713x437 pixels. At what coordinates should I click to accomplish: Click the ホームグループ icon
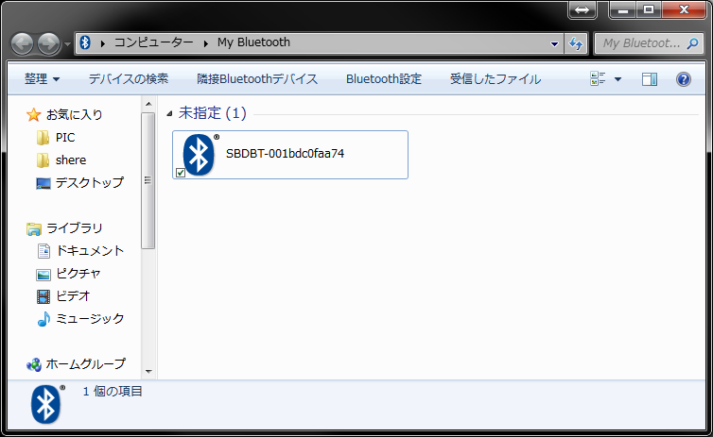[34, 364]
